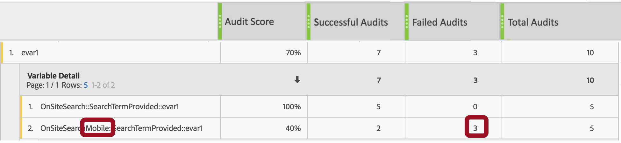The height and width of the screenshot is (143, 621).
Task: Select the Successful Audits column header
Action: point(355,22)
